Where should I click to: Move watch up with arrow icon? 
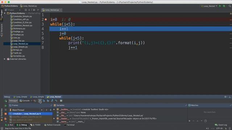[197, 121]
